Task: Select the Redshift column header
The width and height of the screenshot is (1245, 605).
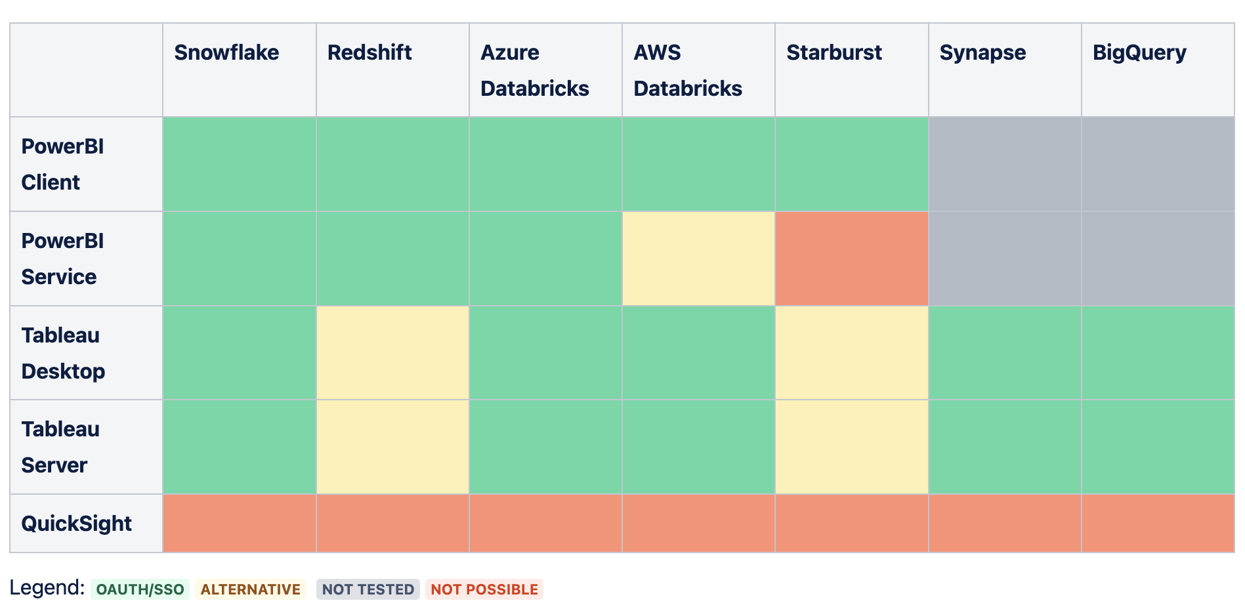Action: (x=369, y=52)
